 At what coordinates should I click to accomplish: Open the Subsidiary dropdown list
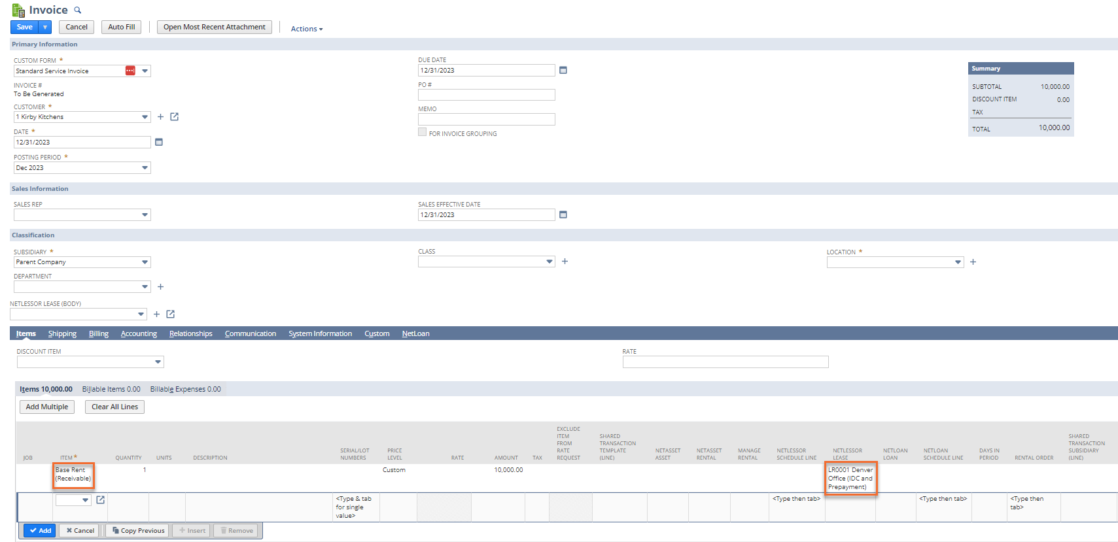coord(145,262)
